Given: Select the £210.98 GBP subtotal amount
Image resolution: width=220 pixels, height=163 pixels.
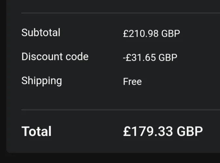Looking at the screenshot, I should coord(151,33).
